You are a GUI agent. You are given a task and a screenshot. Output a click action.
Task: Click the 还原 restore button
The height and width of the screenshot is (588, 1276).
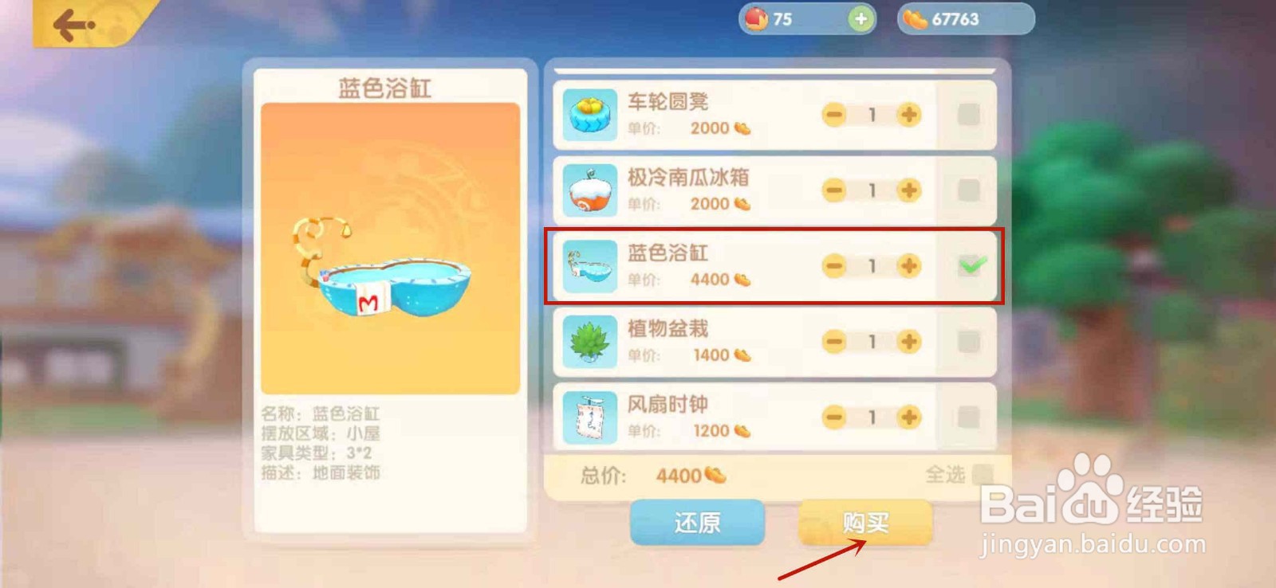697,523
